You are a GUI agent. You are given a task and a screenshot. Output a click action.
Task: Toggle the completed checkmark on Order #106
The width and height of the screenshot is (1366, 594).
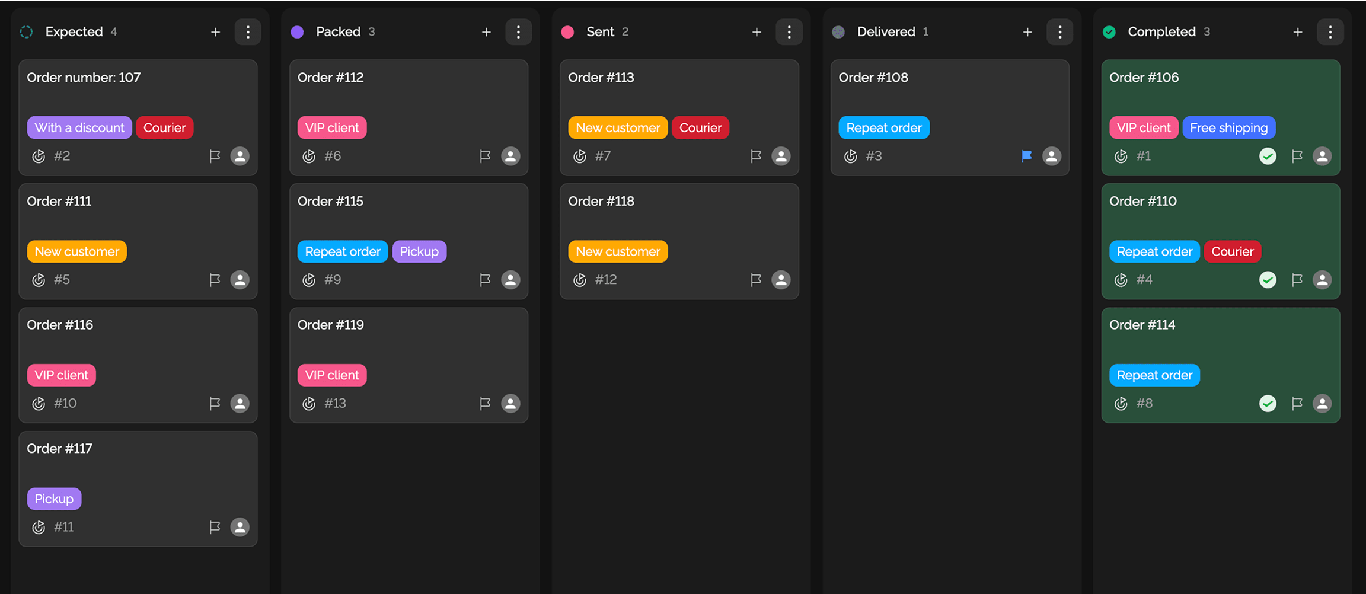click(x=1268, y=156)
